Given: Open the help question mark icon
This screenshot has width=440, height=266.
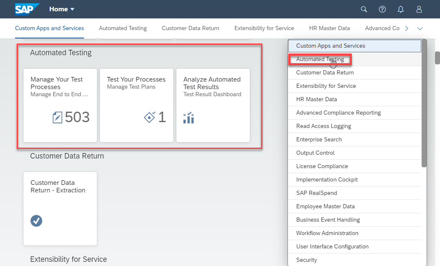Looking at the screenshot, I should click(x=382, y=9).
